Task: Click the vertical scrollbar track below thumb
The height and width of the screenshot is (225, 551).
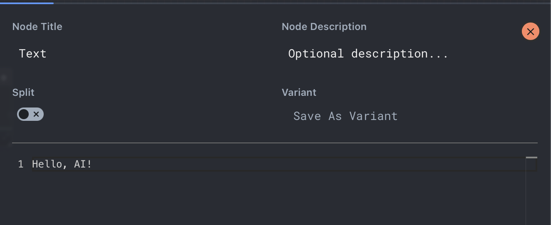Action: tap(531, 196)
